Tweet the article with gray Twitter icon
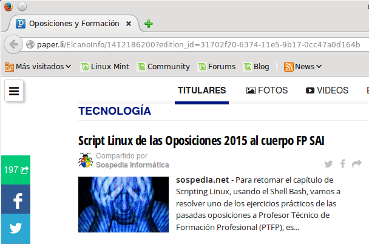This screenshot has width=369, height=244. (328, 164)
